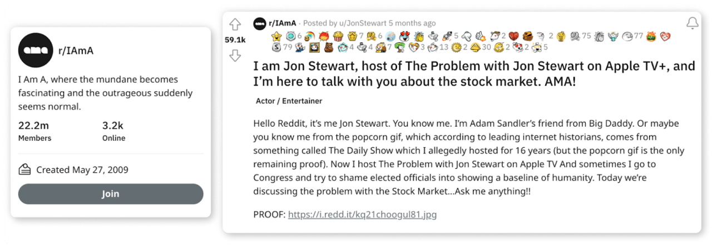The height and width of the screenshot is (245, 712).
Task: Upvote the Jon Stewart AMA post
Action: (235, 25)
